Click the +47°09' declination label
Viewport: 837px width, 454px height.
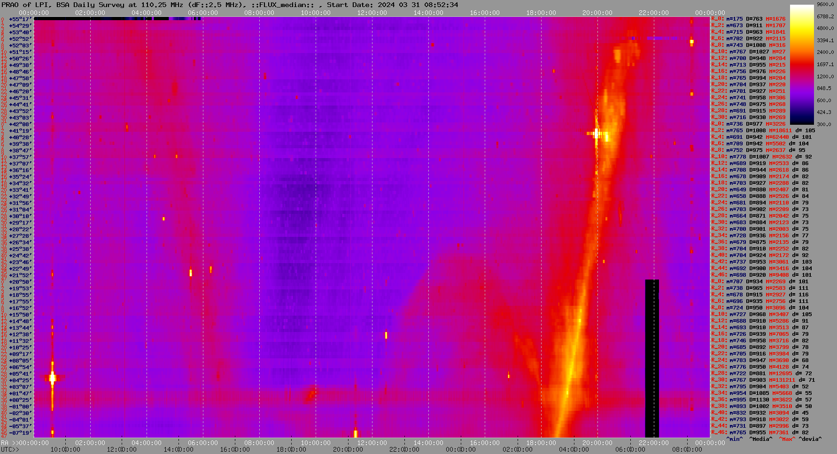(20, 85)
